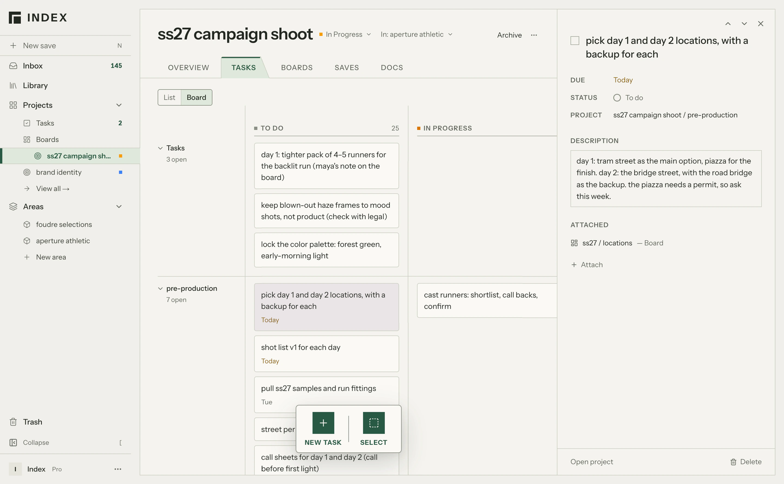Click the NEW TASK plus button
The height and width of the screenshot is (484, 784).
pyautogui.click(x=323, y=423)
